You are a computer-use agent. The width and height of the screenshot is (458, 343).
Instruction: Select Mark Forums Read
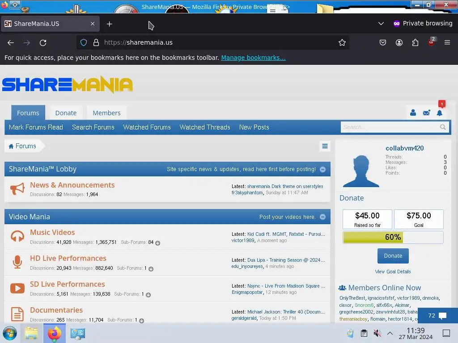click(36, 127)
